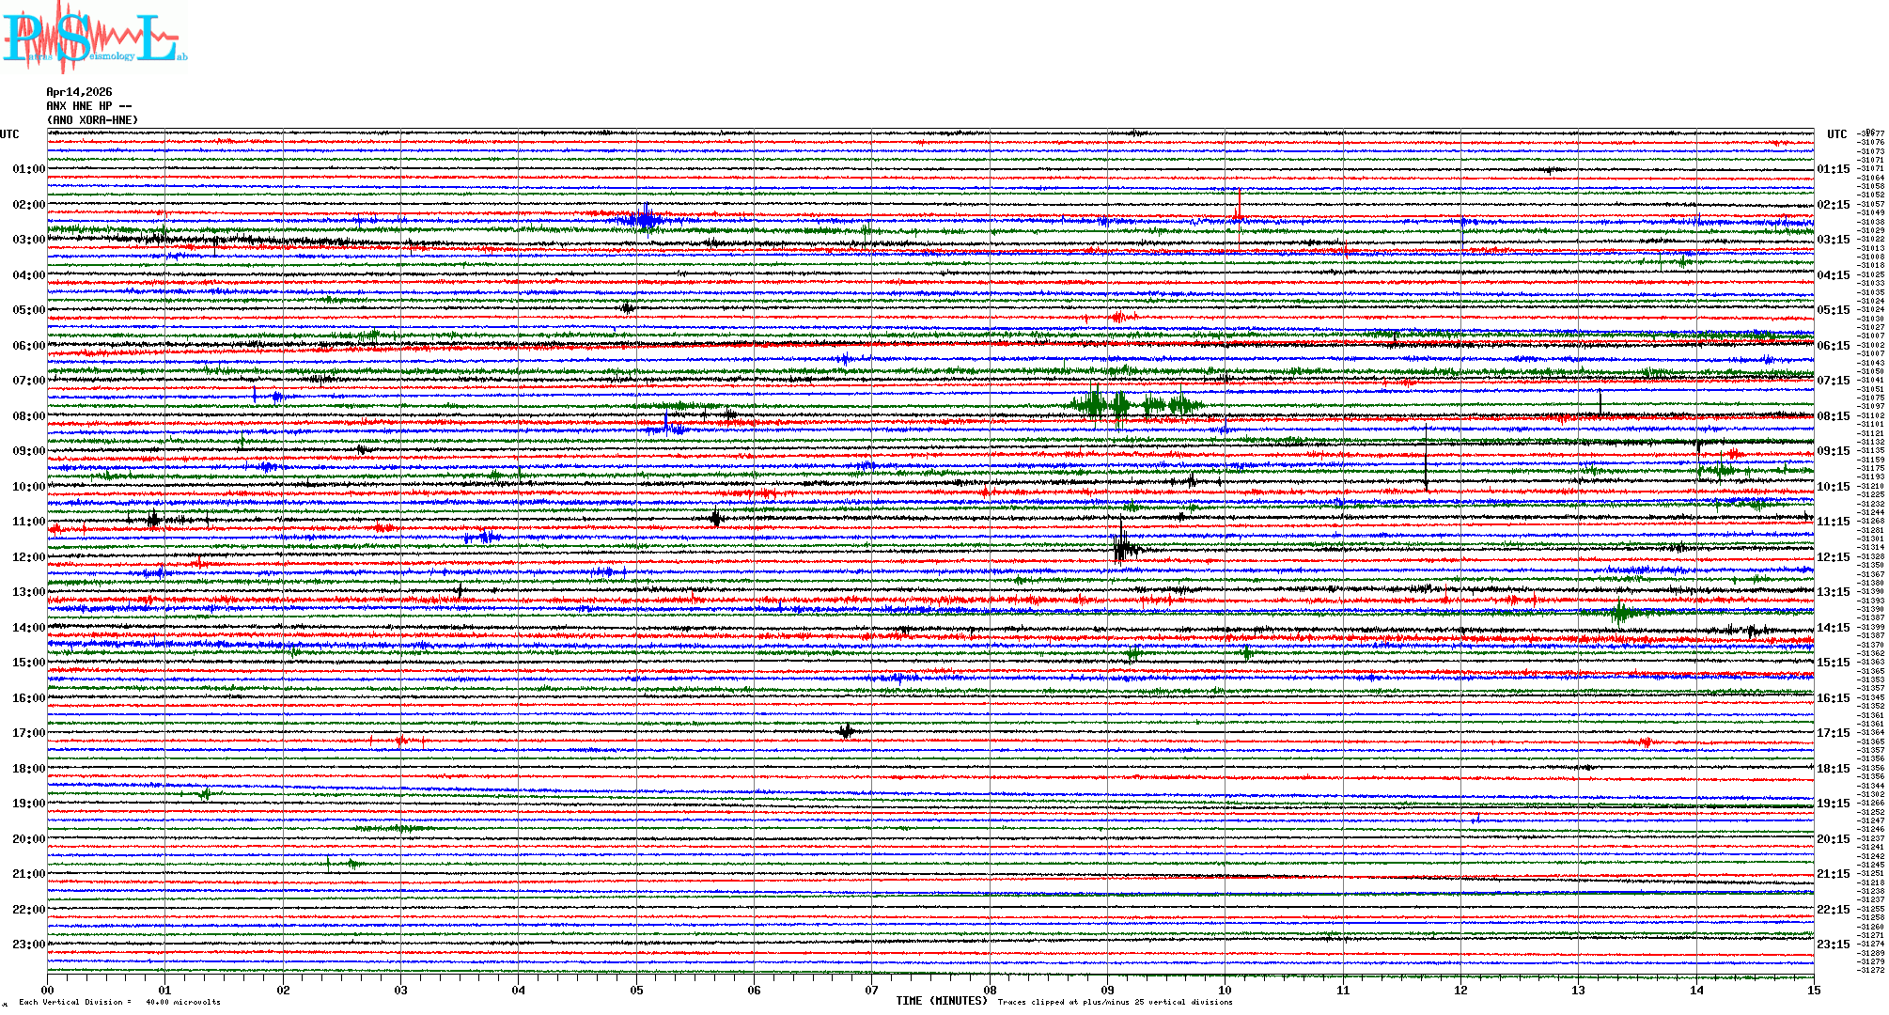Click the black spike on the 17:00 trace

pos(846,731)
